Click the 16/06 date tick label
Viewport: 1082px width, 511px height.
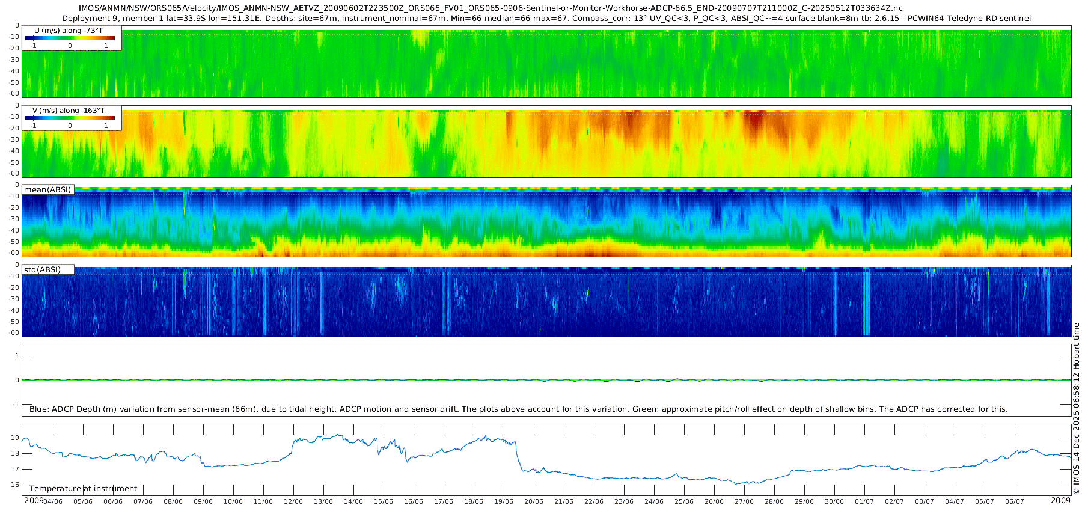[414, 501]
